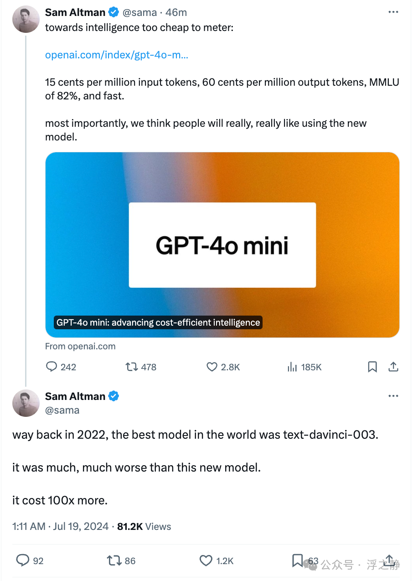Viewport: 413px width, 581px height.
Task: Like the second tweet with 1.2K likes
Action: (206, 560)
